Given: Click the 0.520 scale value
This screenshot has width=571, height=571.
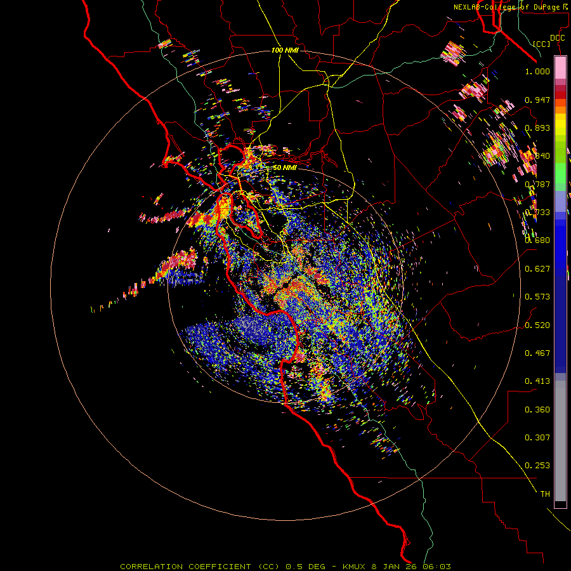Looking at the screenshot, I should point(537,325).
